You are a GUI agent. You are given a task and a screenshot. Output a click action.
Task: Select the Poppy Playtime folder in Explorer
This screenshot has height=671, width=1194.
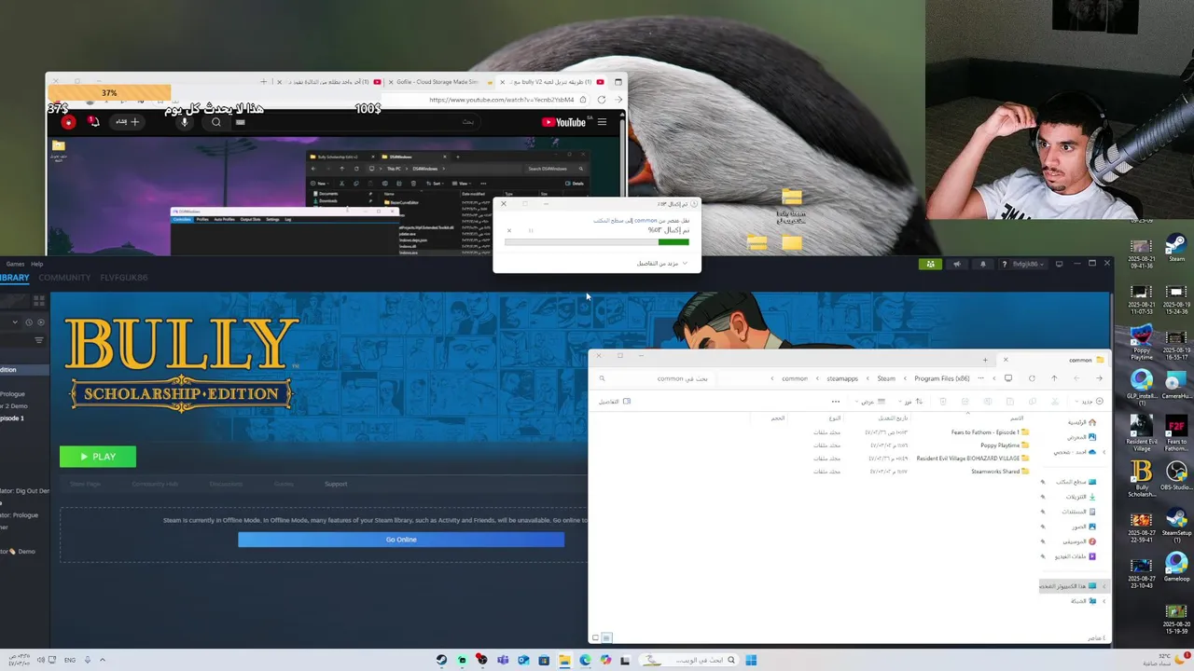coord(1005,445)
